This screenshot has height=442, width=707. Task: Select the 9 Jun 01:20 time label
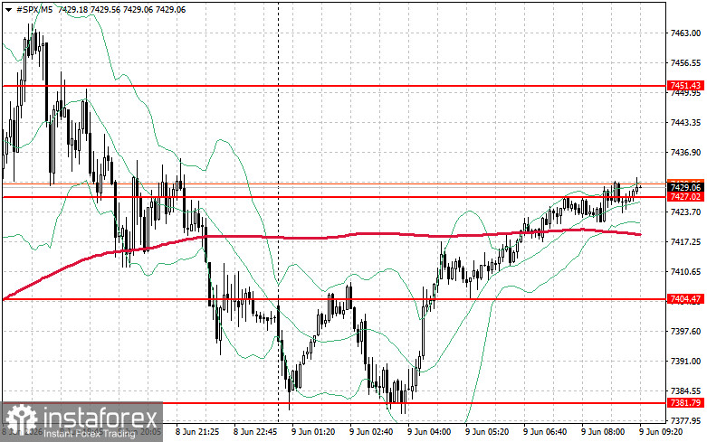313,432
